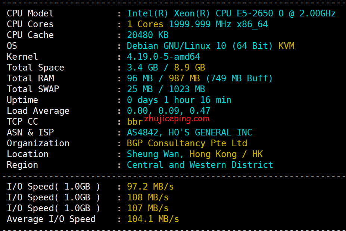Select the 'Total RAM' label
Image resolution: width=346 pixels, height=231 pixels.
pos(31,78)
